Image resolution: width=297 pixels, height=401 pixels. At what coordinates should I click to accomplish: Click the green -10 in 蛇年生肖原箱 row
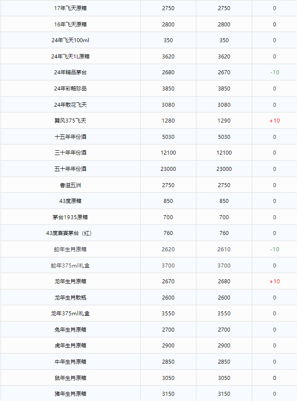click(x=275, y=249)
